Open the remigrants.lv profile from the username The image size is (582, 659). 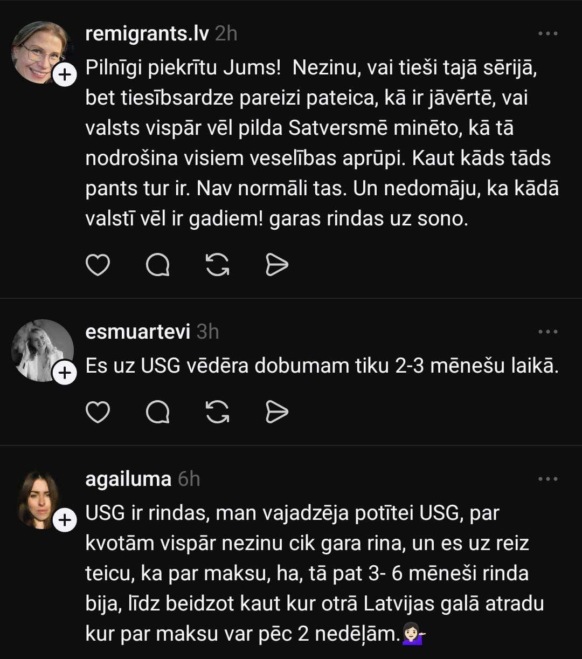click(147, 33)
